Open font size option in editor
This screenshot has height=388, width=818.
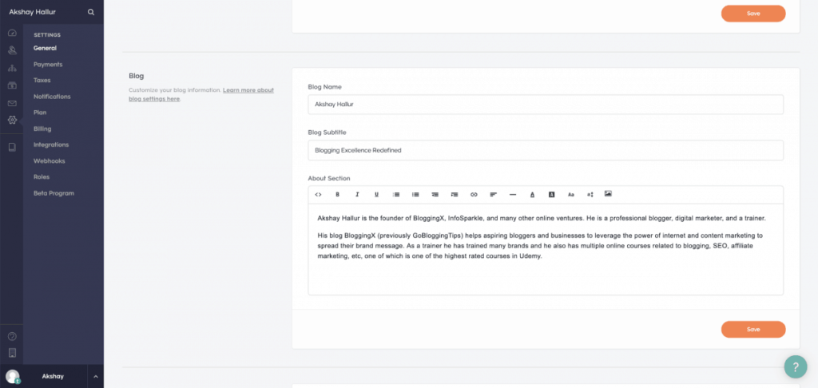(x=590, y=195)
